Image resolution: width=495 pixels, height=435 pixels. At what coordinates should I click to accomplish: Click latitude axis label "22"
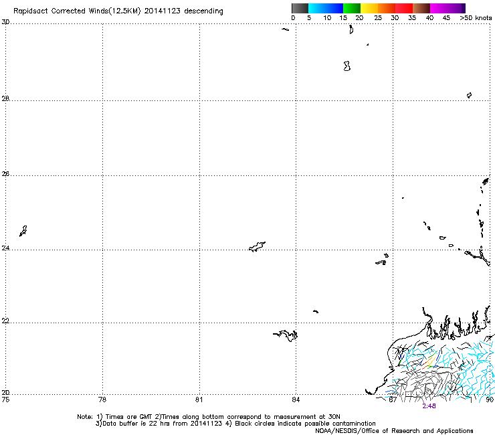(5, 321)
